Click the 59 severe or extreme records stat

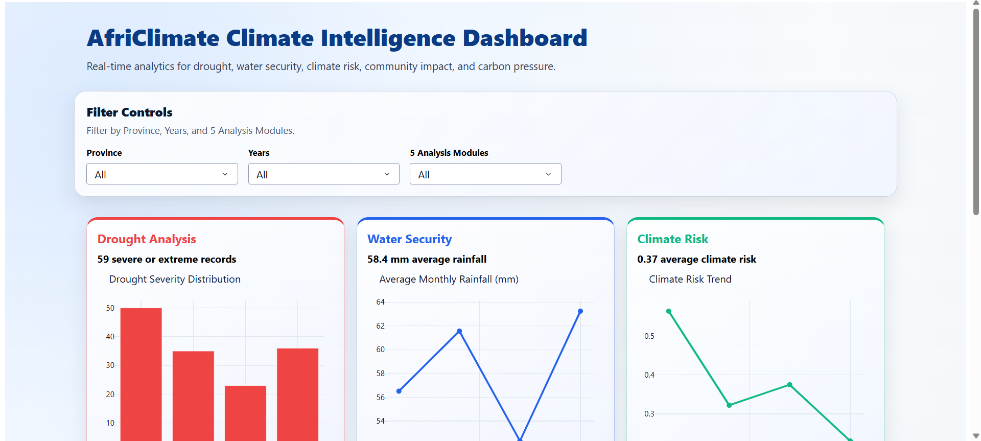[x=167, y=259]
